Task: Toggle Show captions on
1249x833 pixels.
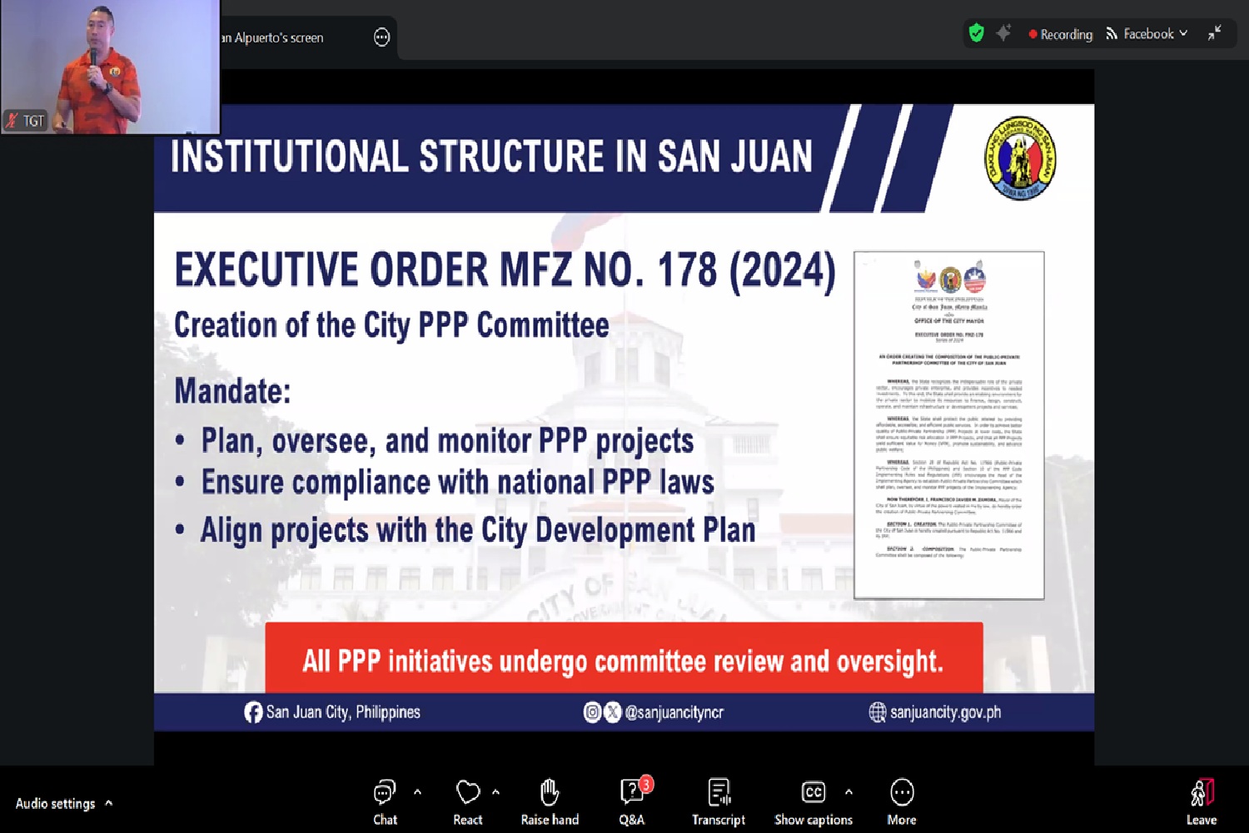Action: click(813, 802)
